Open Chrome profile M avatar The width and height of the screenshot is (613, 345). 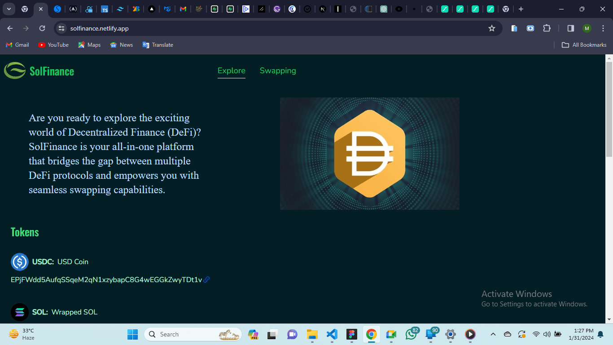point(587,28)
